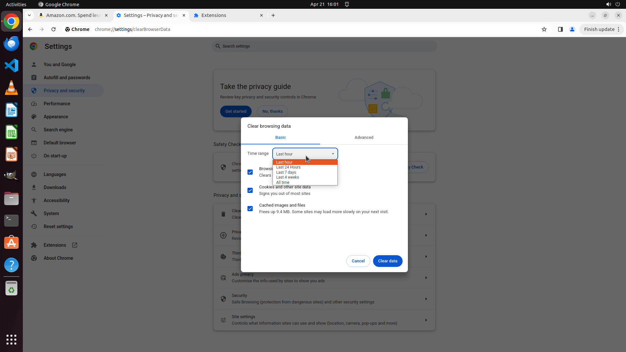
Task: Click the profile avatar icon
Action: click(572, 29)
